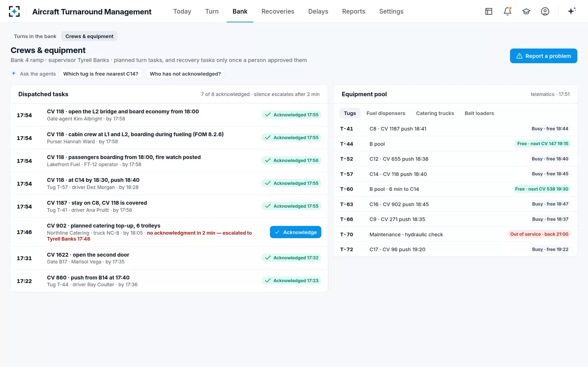This screenshot has height=367, width=588.
Task: Ask 'Which tug is free nearest C14?'
Action: tap(101, 74)
